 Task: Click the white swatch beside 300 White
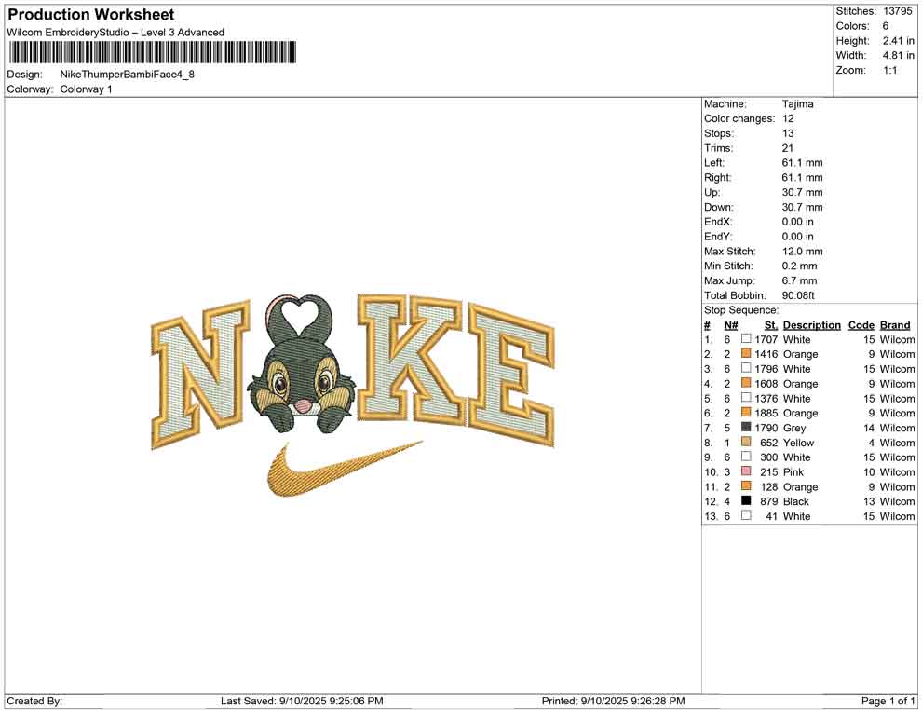[x=746, y=457]
